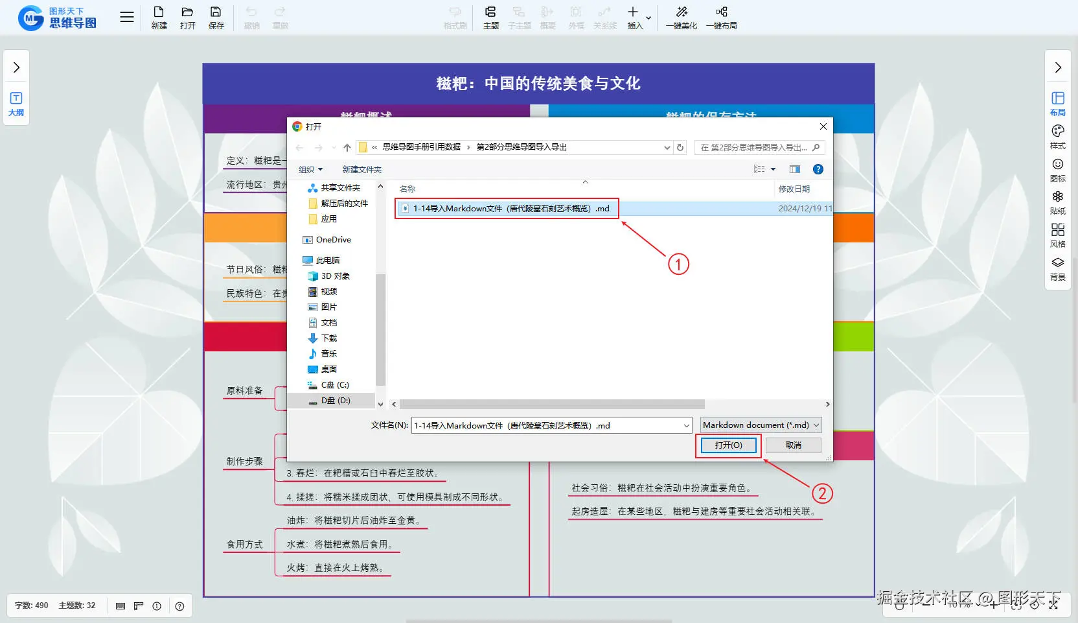1078x623 pixels.
Task: Expand the address bar history dropdown
Action: (667, 147)
